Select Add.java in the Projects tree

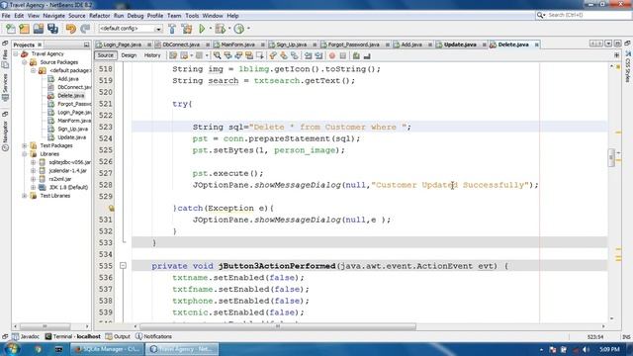[x=68, y=79]
